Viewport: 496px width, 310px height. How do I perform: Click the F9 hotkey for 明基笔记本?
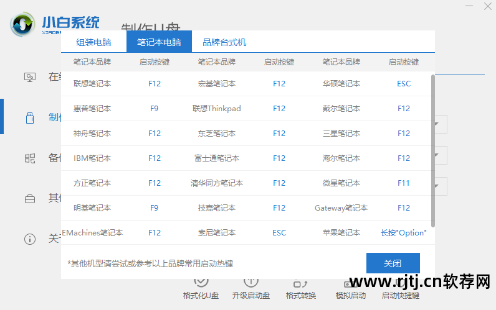pos(154,208)
